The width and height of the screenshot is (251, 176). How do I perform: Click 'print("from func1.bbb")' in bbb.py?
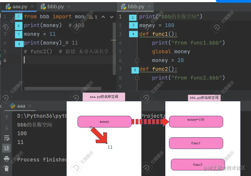(188, 43)
